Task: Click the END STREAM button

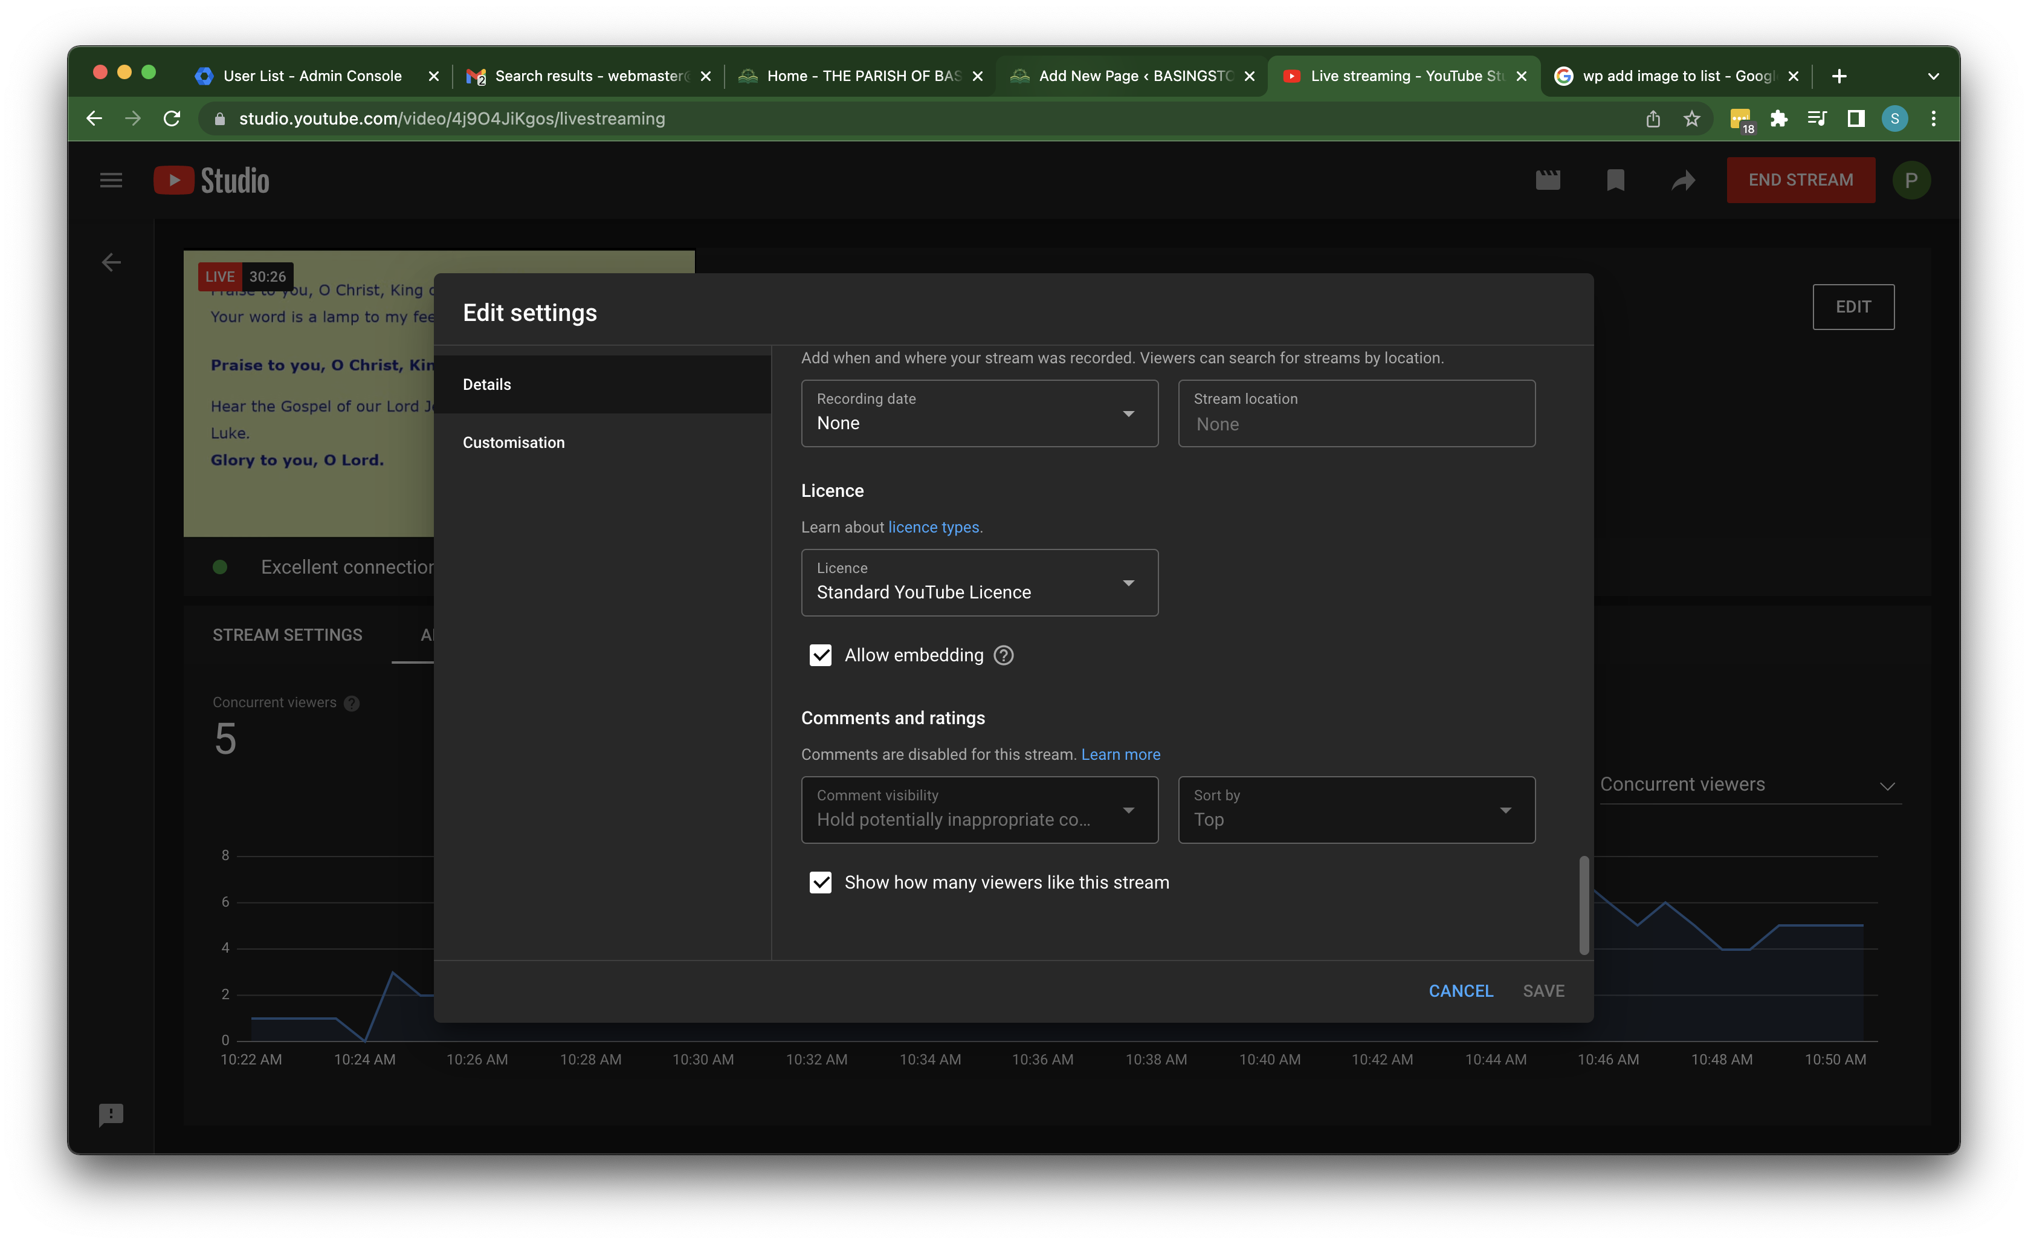Action: [x=1801, y=180]
